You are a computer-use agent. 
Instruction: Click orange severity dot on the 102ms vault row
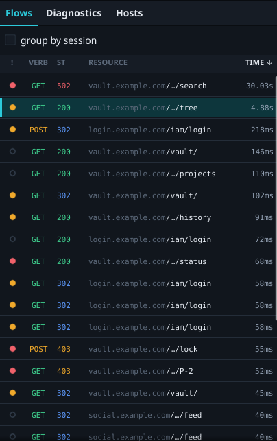tap(12, 195)
